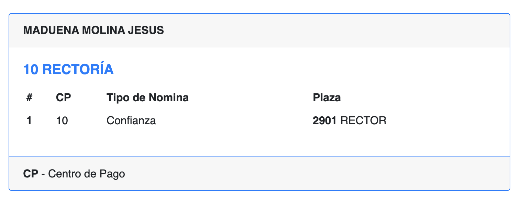
Task: Select the Plaza column header
Action: pyautogui.click(x=326, y=98)
